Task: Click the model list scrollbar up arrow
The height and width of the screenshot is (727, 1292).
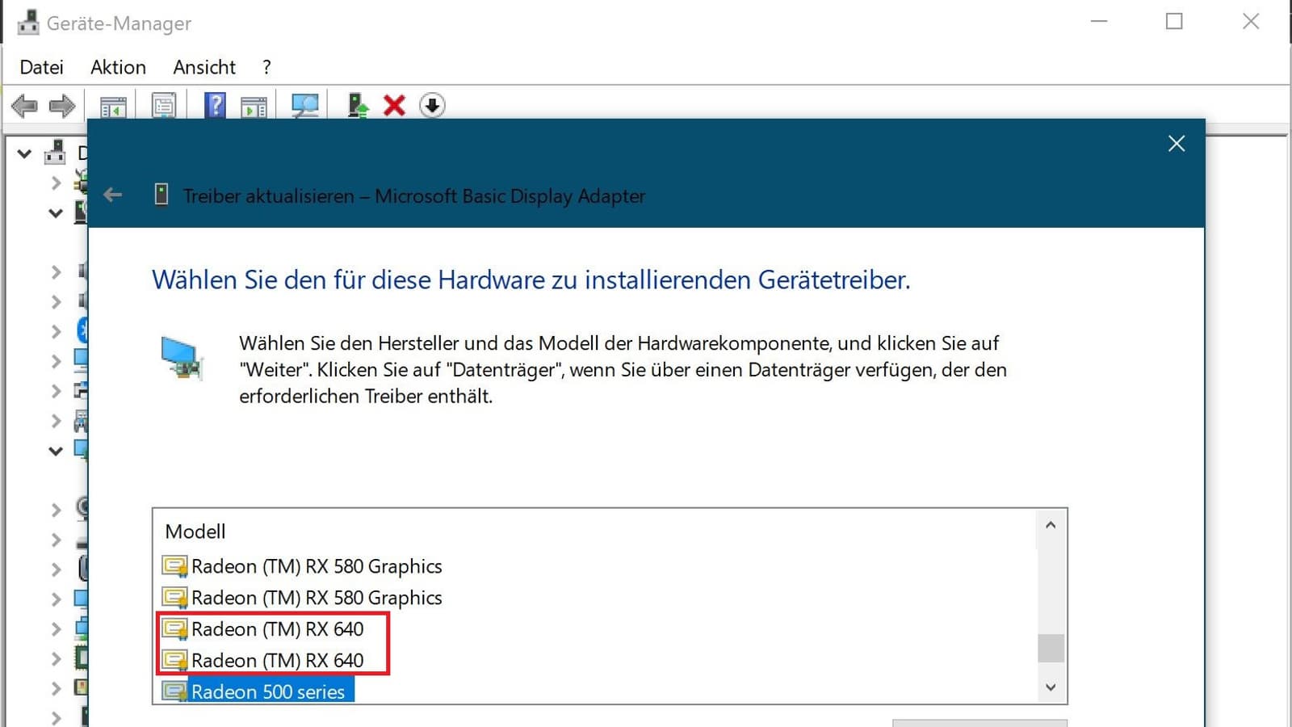Action: (1051, 525)
